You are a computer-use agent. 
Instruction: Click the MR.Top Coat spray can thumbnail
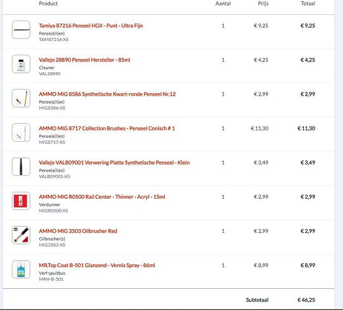pyautogui.click(x=21, y=269)
